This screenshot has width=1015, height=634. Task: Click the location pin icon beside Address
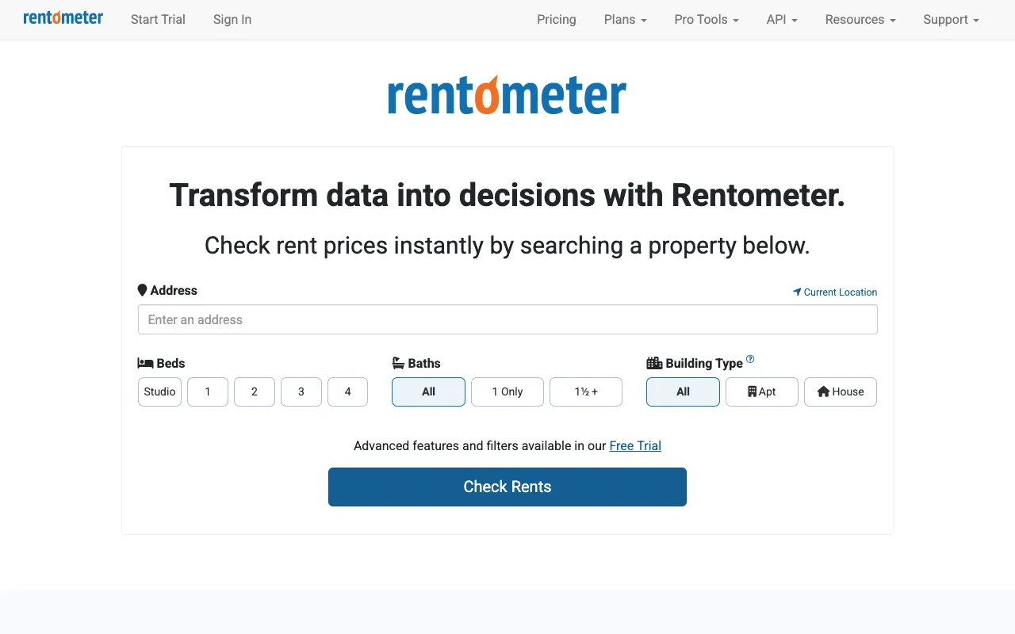[143, 289]
